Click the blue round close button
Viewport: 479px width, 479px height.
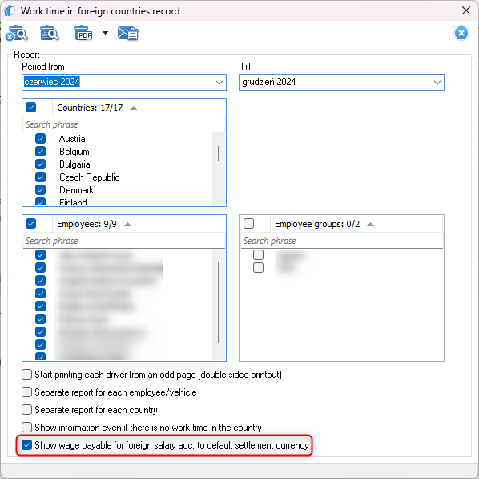[x=461, y=33]
